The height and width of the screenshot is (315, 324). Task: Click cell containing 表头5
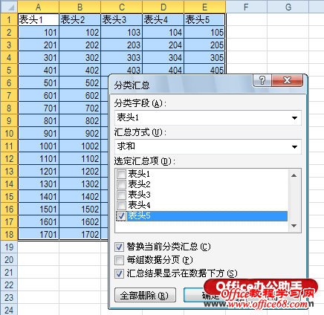(205, 19)
